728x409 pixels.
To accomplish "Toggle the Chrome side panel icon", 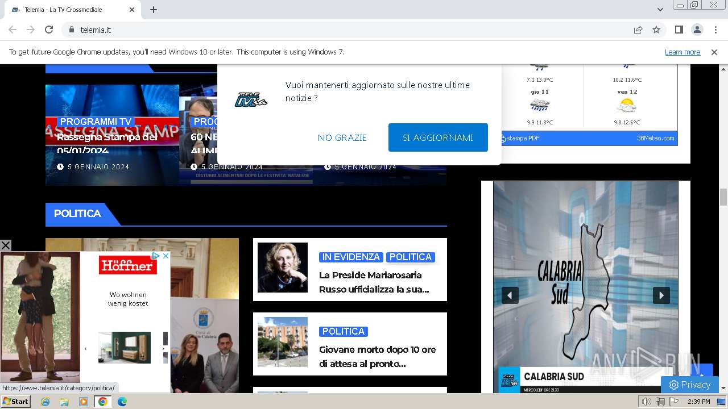I will (679, 30).
